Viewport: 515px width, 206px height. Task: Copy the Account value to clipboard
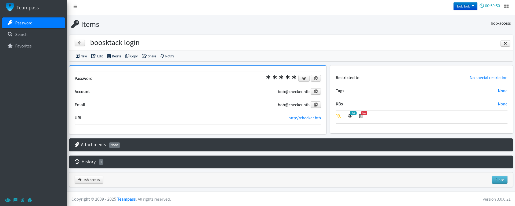(316, 91)
